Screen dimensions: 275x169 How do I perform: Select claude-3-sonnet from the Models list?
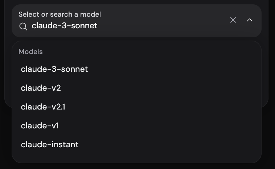136,69
